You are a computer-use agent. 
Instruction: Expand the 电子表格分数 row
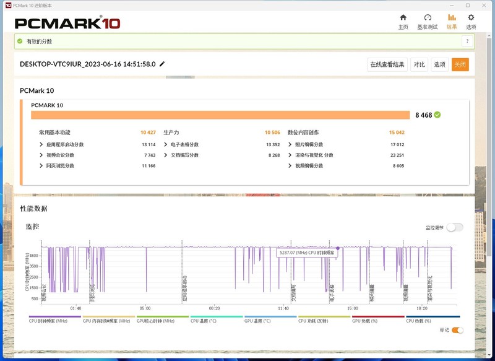coord(166,144)
